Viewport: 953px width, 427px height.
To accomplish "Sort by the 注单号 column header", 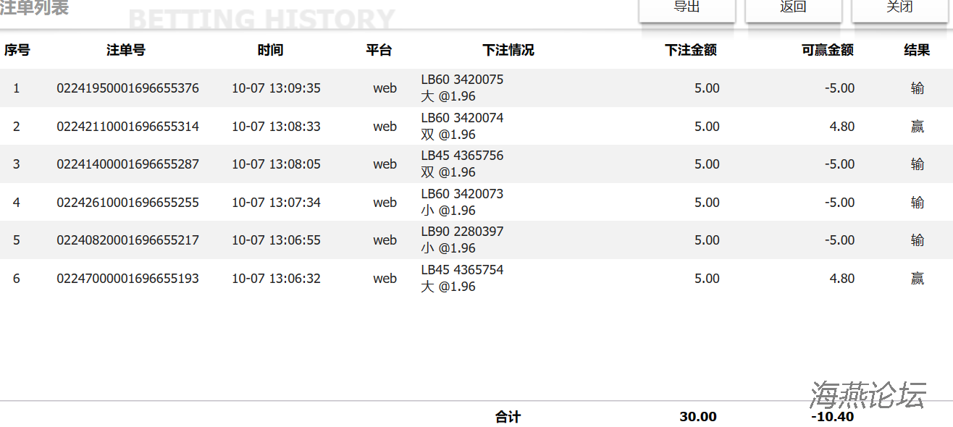I will 126,50.
